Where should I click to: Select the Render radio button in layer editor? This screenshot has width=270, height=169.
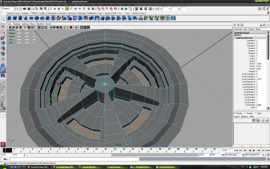pos(246,113)
